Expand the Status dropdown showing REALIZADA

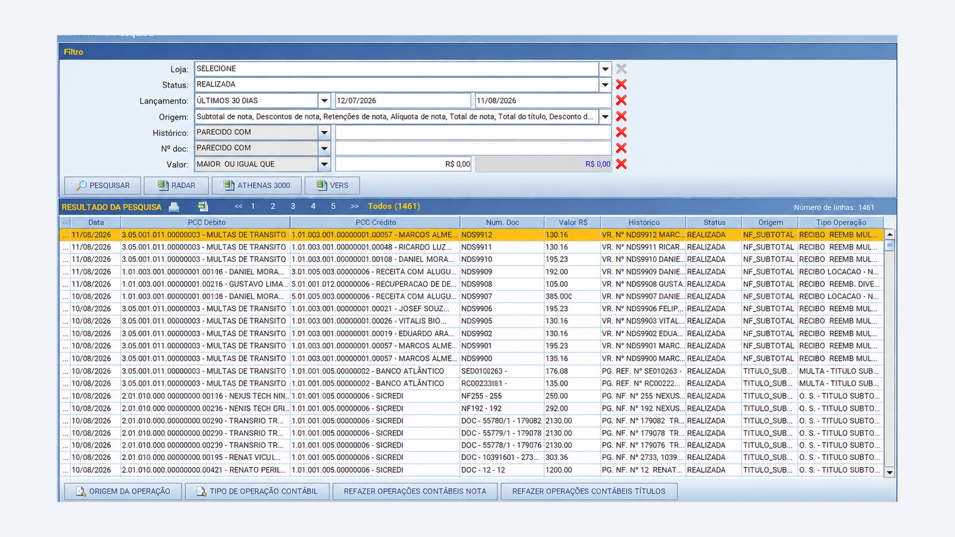pyautogui.click(x=605, y=85)
